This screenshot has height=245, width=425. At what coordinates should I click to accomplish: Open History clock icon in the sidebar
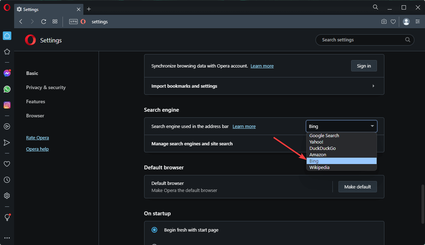pos(7,180)
